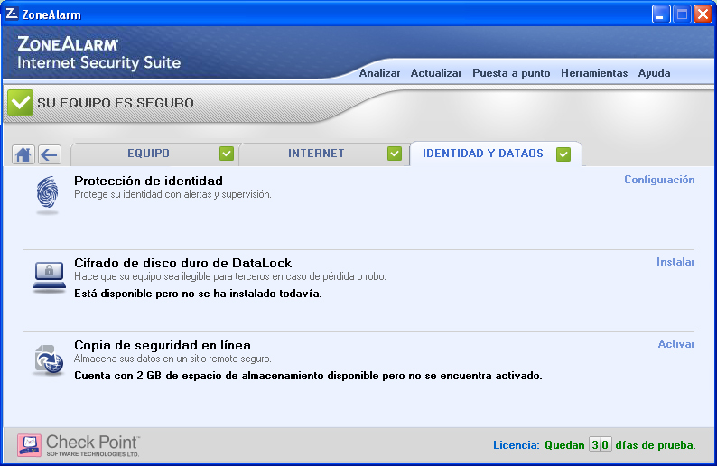Click the Check Point logo icon
The width and height of the screenshot is (717, 466).
coord(29,445)
